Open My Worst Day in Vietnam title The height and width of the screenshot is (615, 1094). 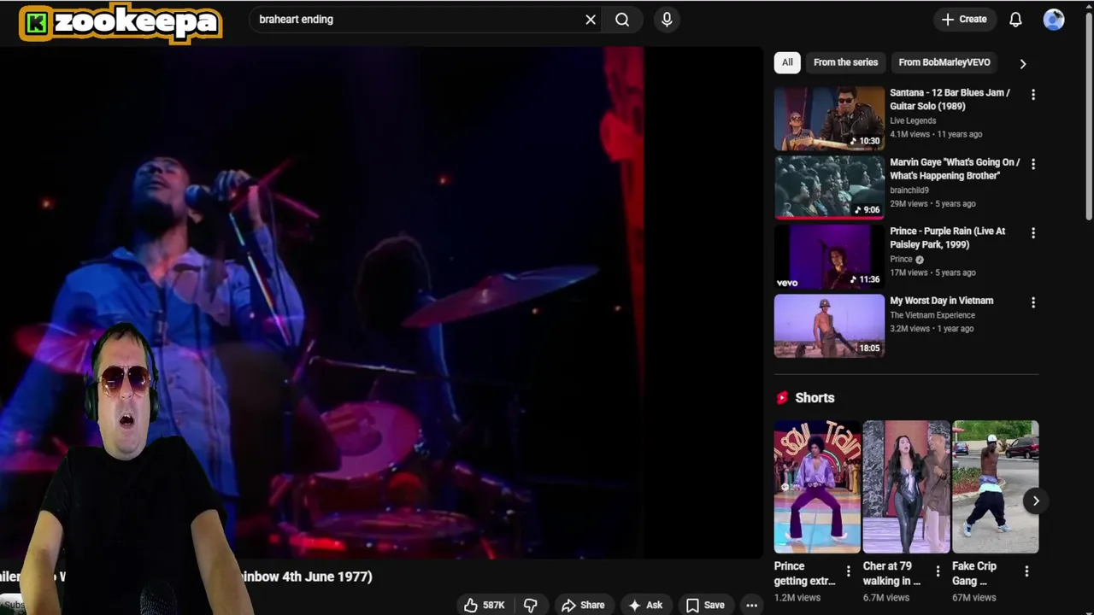click(941, 301)
